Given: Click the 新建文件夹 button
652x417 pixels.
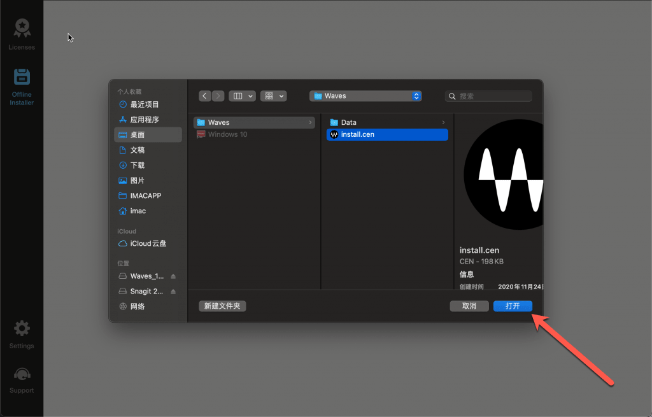Looking at the screenshot, I should (x=222, y=306).
